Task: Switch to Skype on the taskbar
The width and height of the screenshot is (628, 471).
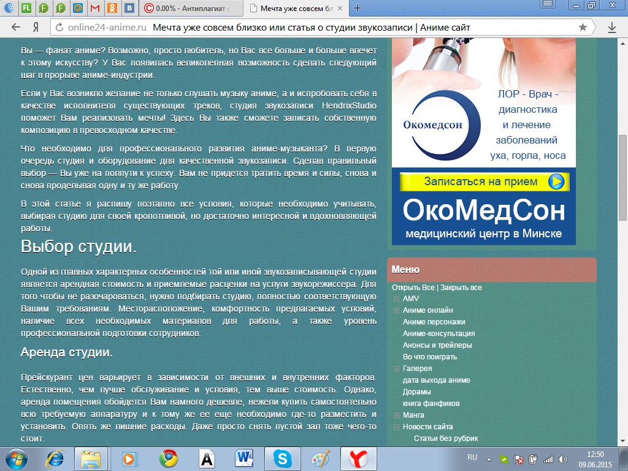Action: tap(283, 459)
